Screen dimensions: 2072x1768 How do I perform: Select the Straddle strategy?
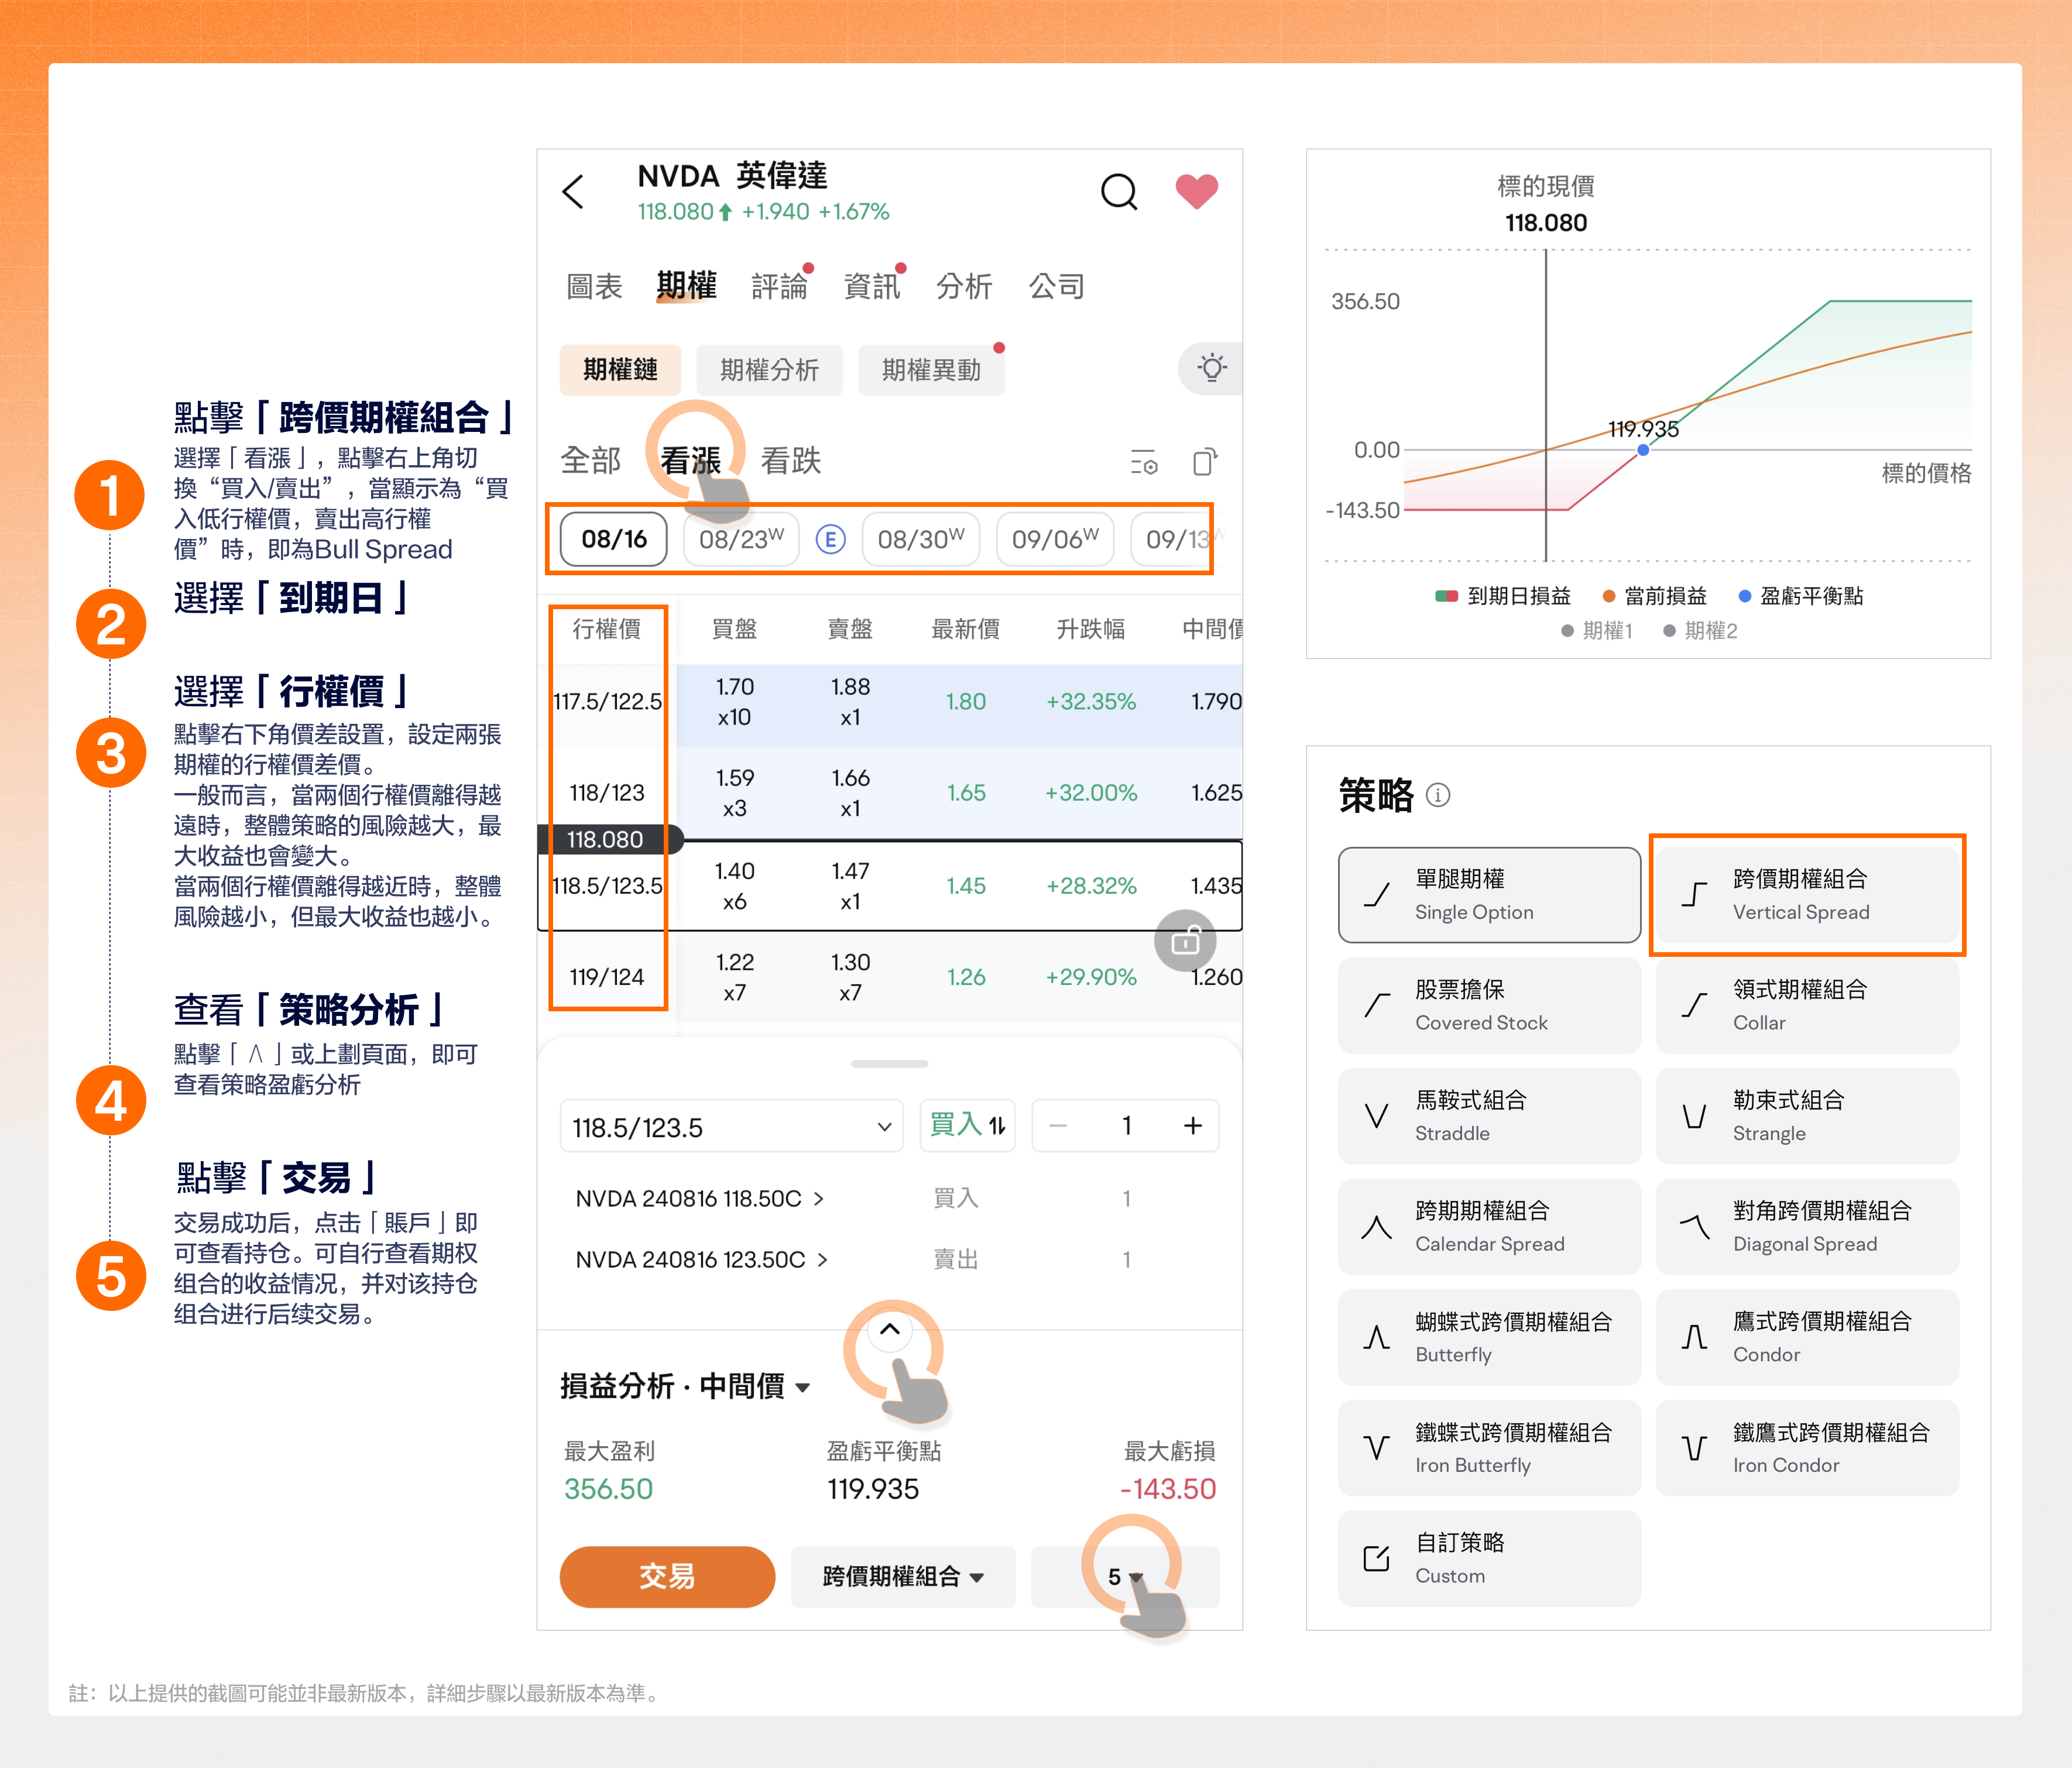click(x=1489, y=1116)
